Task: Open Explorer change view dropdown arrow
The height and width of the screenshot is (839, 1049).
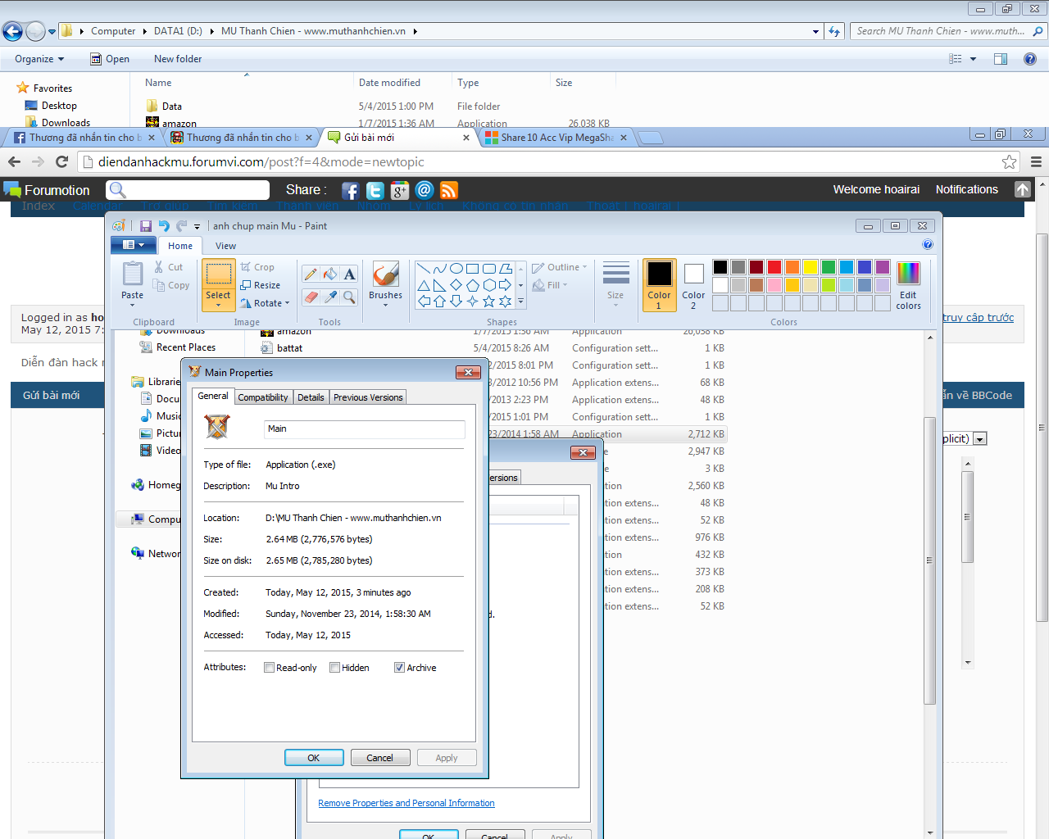Action: coord(973,59)
